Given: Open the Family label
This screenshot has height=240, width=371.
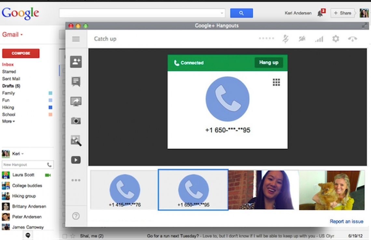Looking at the screenshot, I should pyautogui.click(x=8, y=93).
